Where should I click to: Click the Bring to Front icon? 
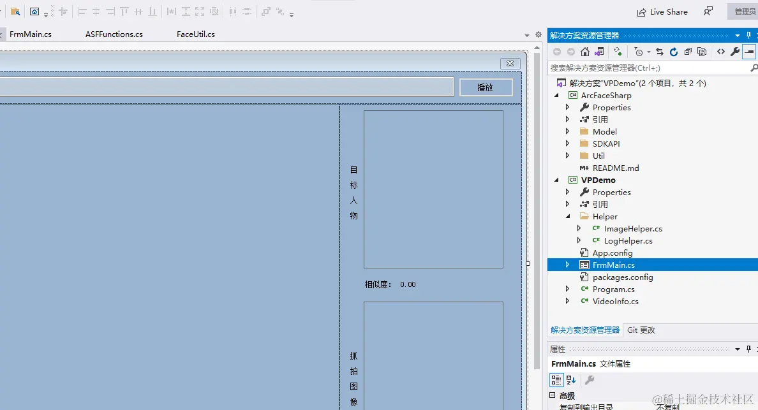click(x=266, y=11)
